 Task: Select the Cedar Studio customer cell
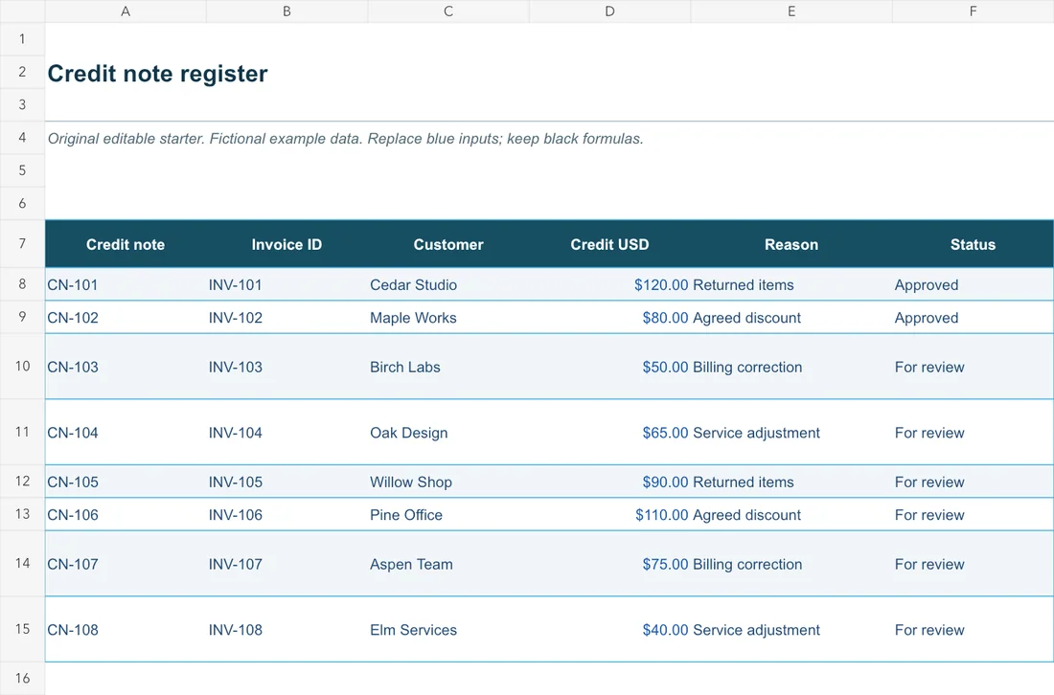448,284
